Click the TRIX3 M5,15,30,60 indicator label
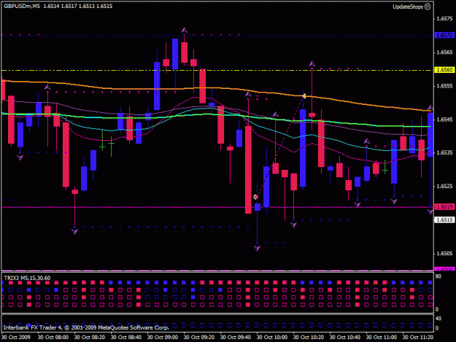The height and width of the screenshot is (342, 456). [27, 278]
